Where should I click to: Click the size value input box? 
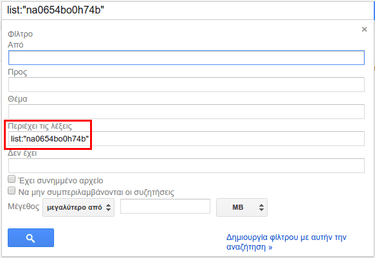165,206
